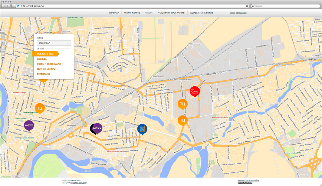322x186 pixels.
Task: Click the Город label in the filter panel
Action: click(x=40, y=38)
